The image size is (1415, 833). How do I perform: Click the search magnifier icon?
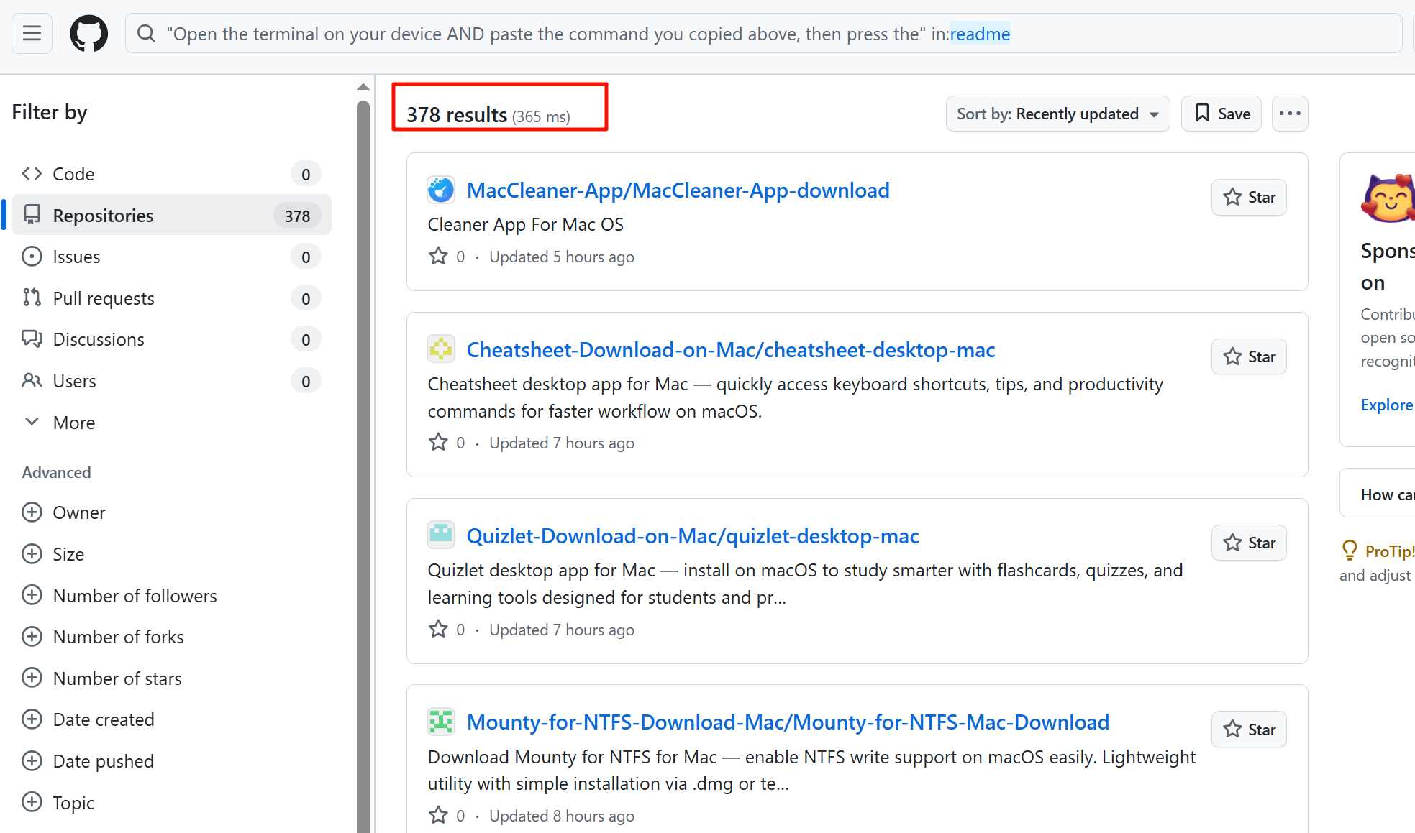click(x=146, y=34)
